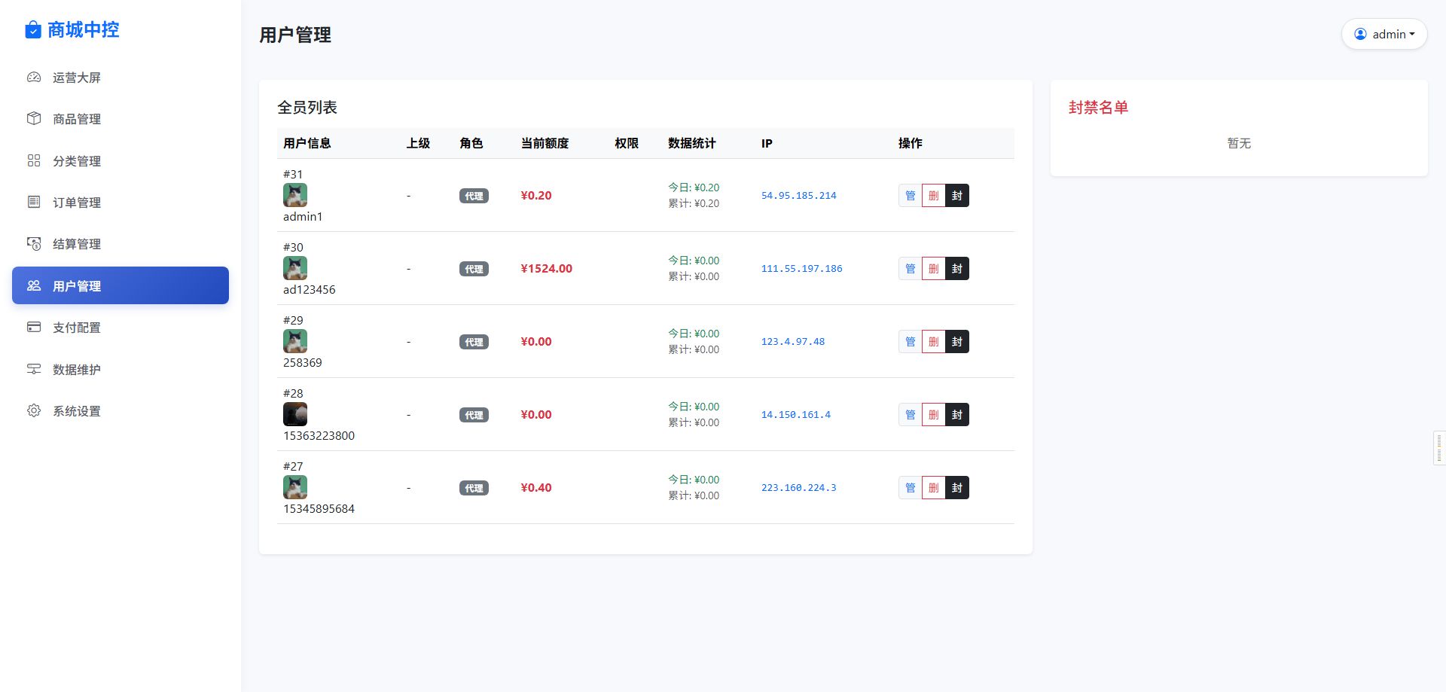Delete user 15345895684 with 删 button
The width and height of the screenshot is (1446, 692).
933,488
